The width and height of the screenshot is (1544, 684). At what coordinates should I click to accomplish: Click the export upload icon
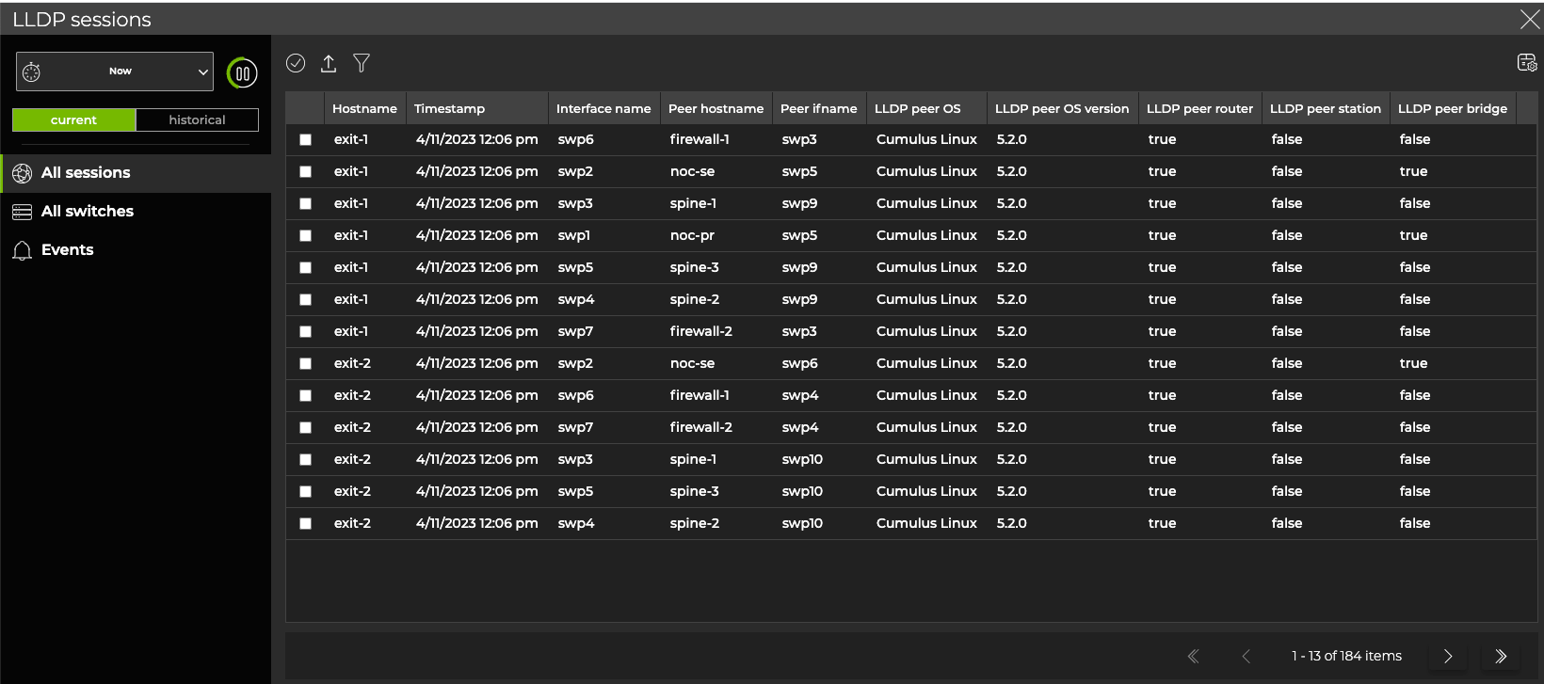(x=329, y=63)
